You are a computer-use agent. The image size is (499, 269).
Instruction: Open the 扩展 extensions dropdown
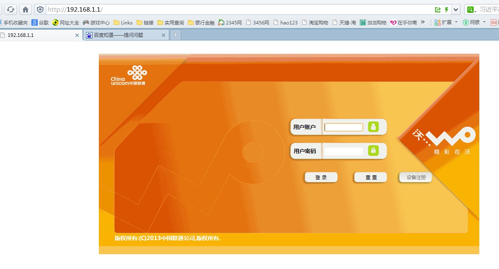point(446,22)
